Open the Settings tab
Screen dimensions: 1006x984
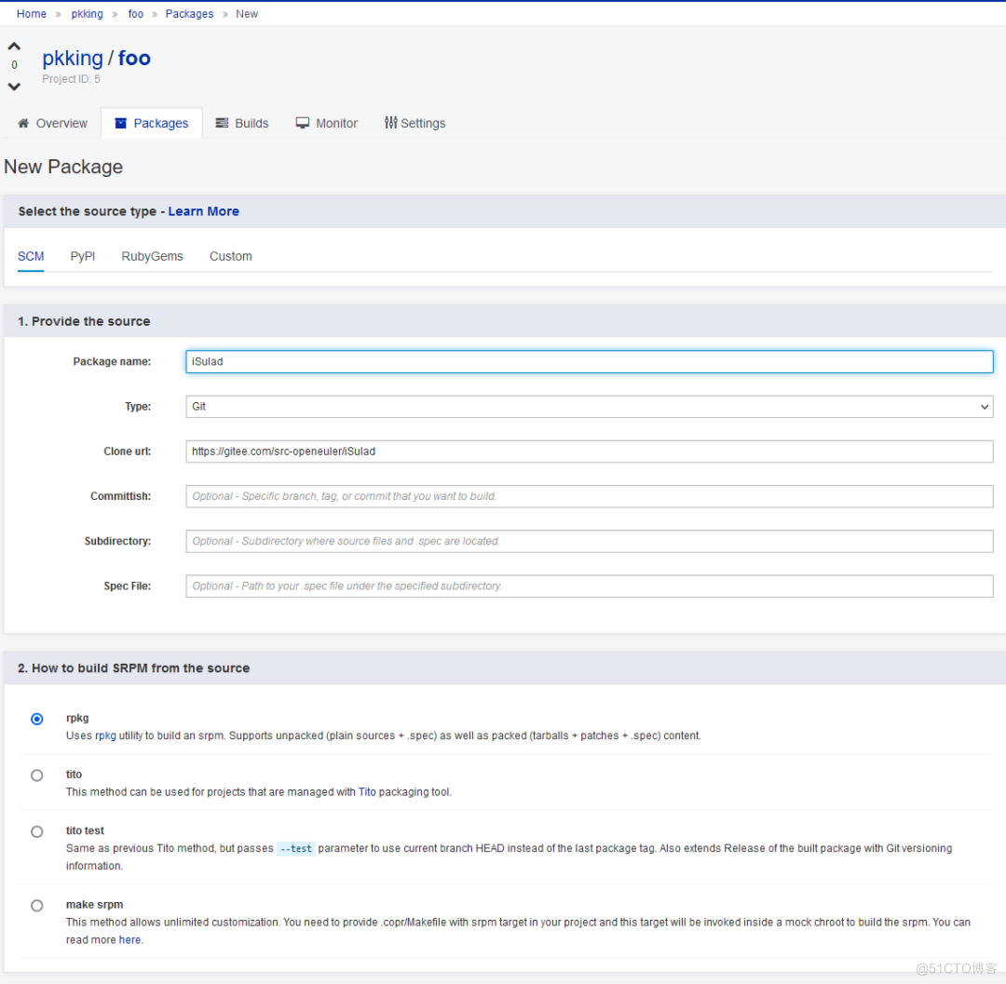click(415, 123)
